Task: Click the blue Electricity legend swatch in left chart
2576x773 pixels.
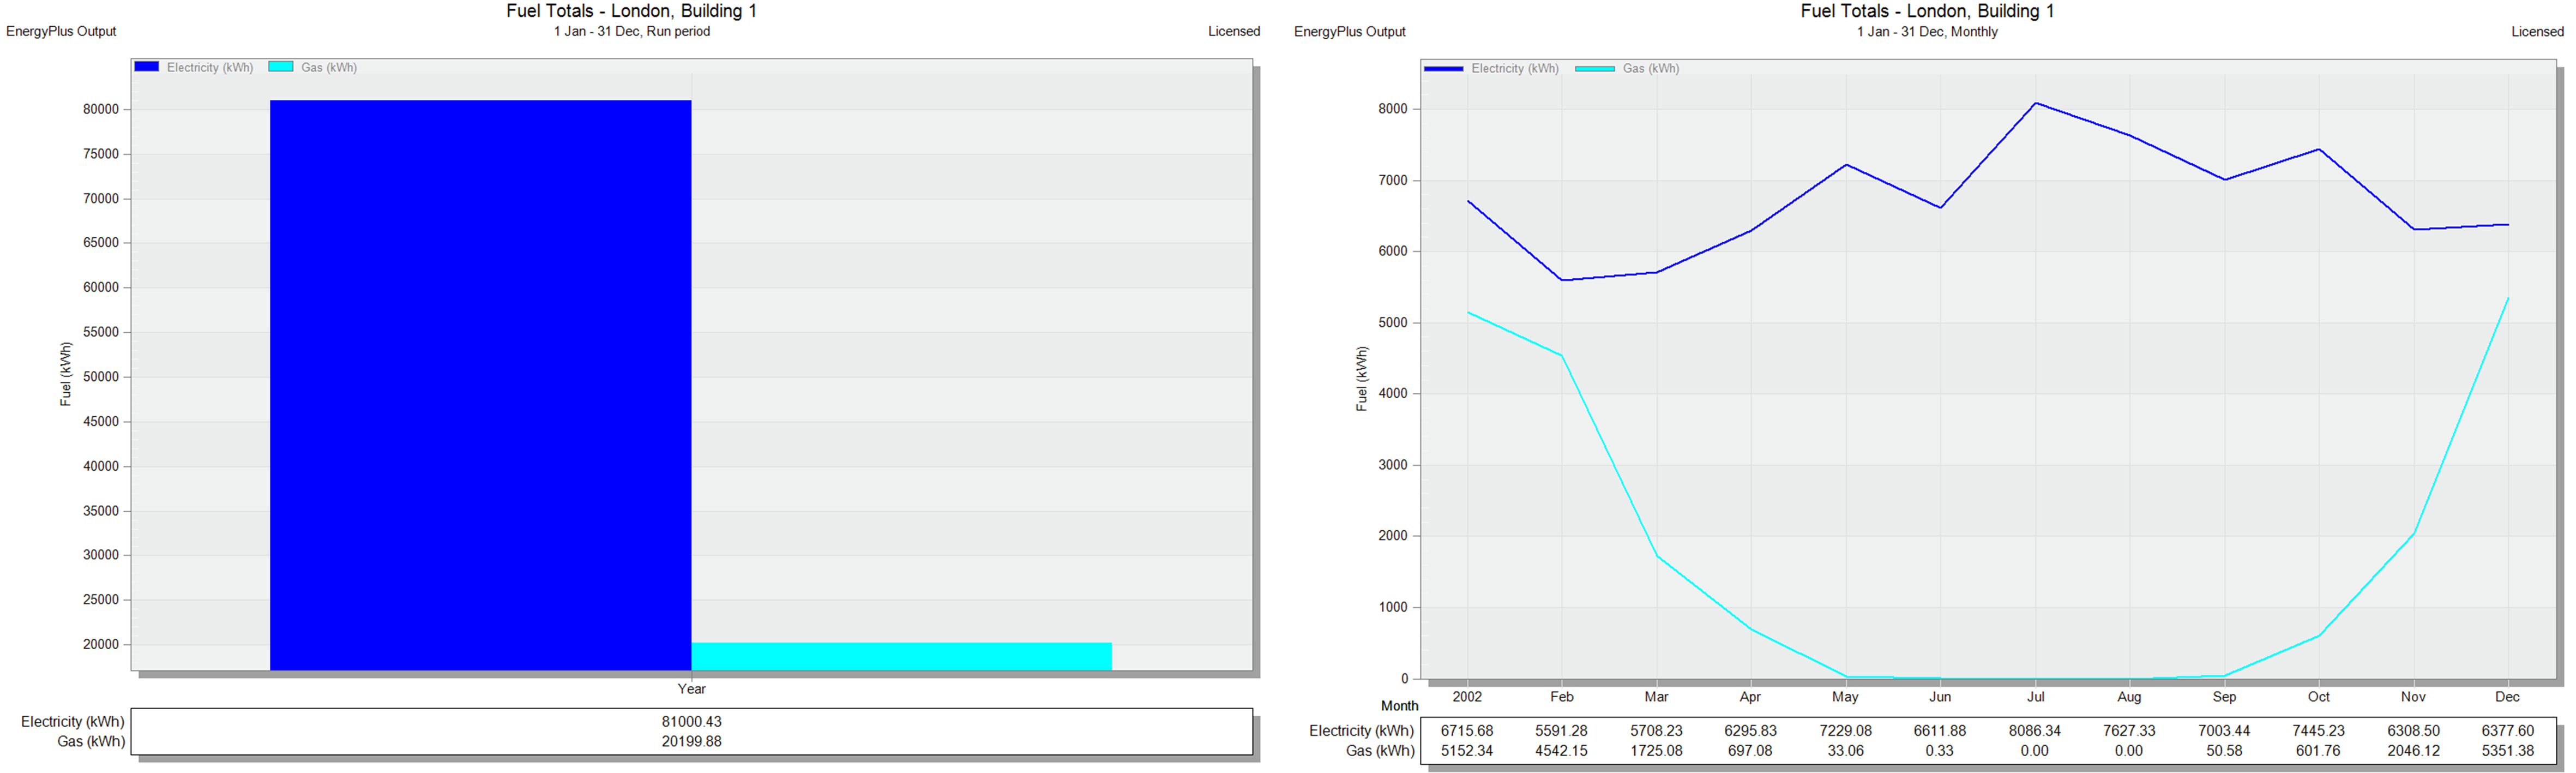Action: [x=147, y=67]
